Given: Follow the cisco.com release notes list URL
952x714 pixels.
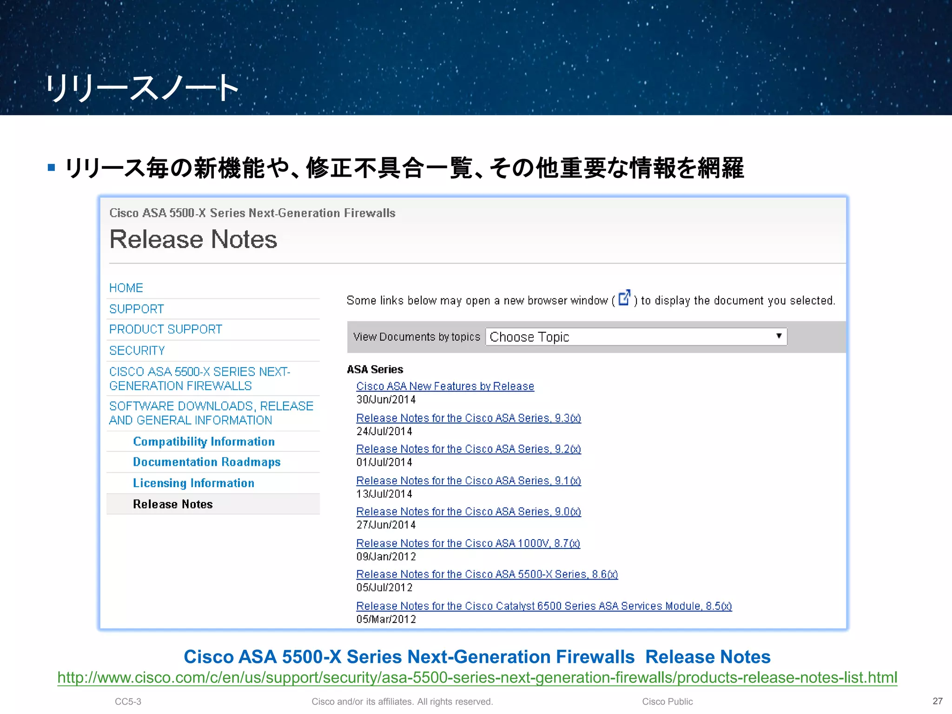Looking at the screenshot, I should coord(477,678).
